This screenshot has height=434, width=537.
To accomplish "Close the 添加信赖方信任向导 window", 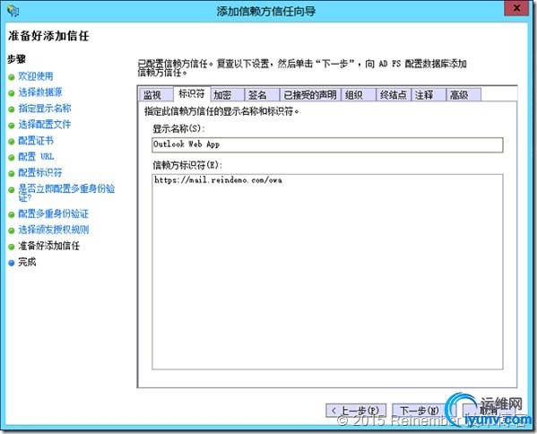I will (x=516, y=8).
